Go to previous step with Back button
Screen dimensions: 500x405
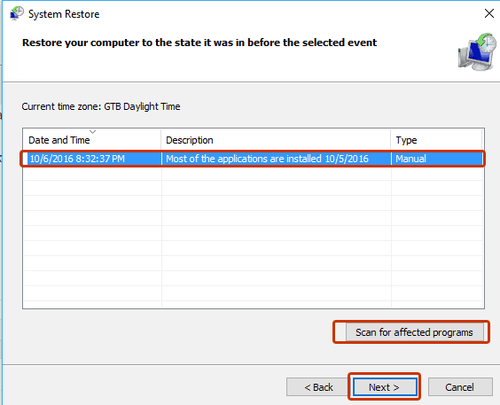pos(318,387)
